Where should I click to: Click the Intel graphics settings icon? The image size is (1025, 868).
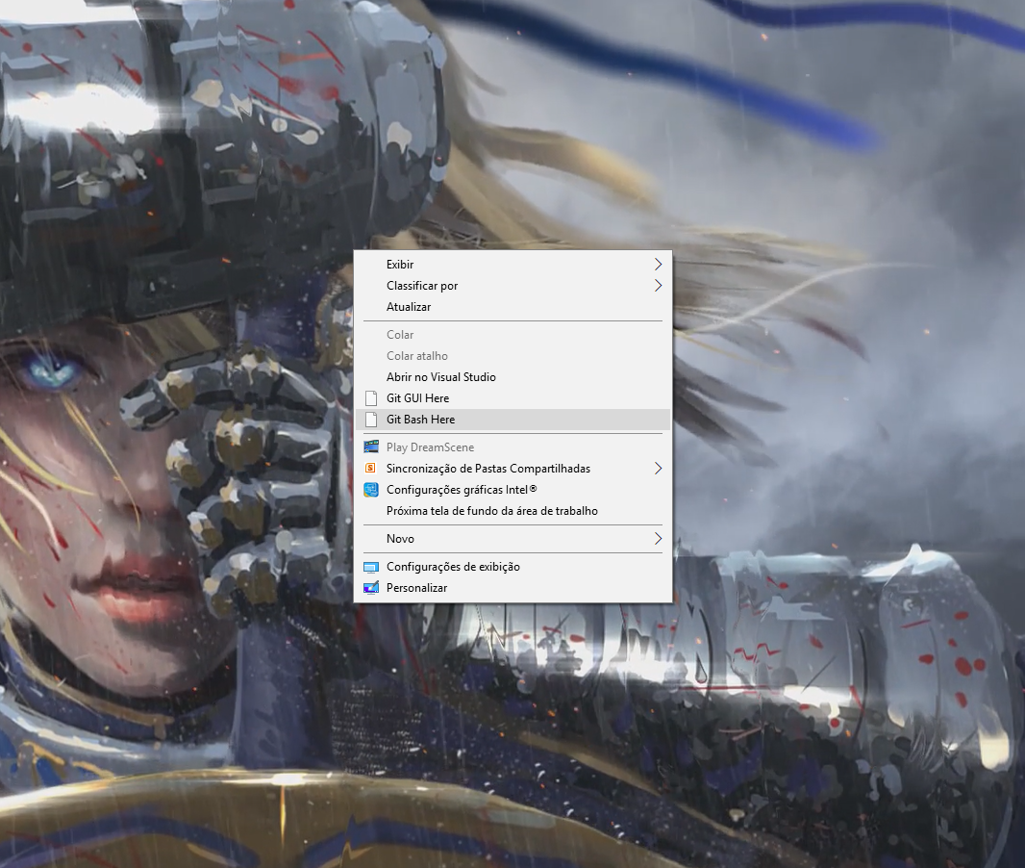coord(370,490)
